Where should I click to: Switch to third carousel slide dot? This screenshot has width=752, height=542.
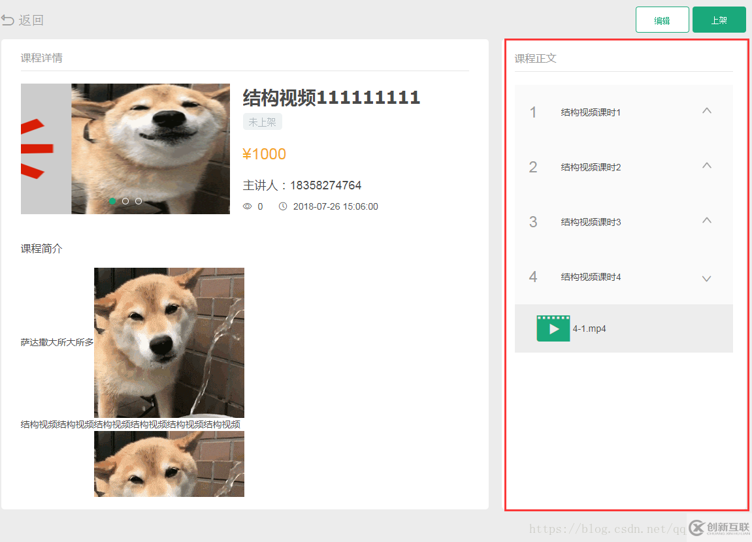[x=139, y=201]
